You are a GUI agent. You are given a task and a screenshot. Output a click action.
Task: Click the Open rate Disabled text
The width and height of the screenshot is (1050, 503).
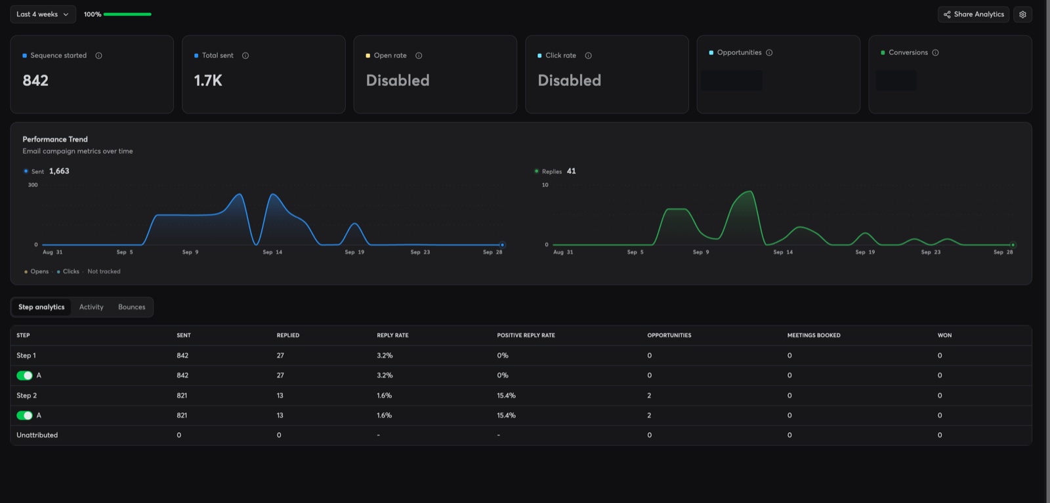coord(398,81)
